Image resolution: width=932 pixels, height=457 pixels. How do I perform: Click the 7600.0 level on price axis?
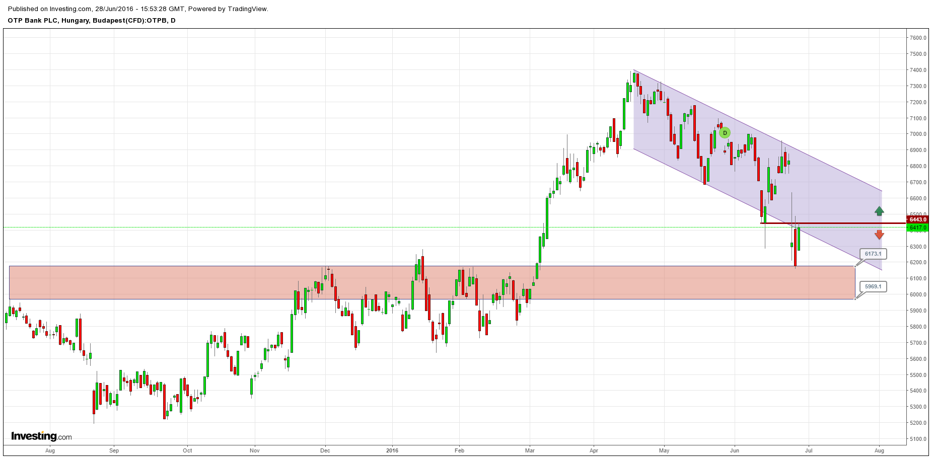[x=918, y=38]
